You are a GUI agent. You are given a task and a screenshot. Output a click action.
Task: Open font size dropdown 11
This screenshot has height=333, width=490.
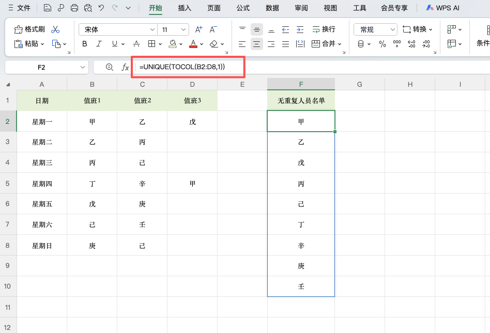(x=183, y=29)
